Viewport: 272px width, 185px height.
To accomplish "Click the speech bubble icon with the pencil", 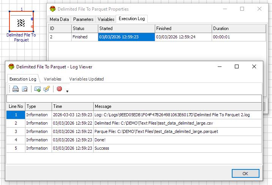I will tap(47, 89).
